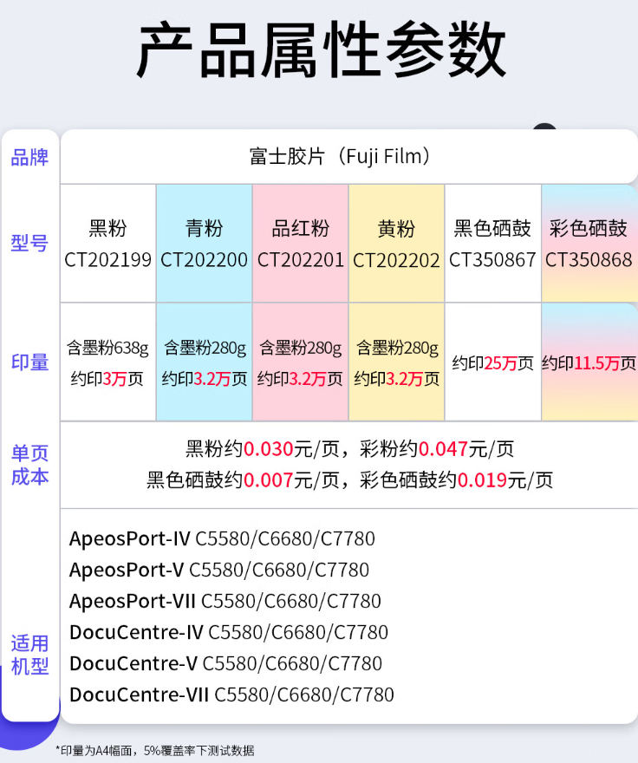Image resolution: width=638 pixels, height=763 pixels.
Task: Select the 适用机型 row label
Action: click(x=30, y=655)
